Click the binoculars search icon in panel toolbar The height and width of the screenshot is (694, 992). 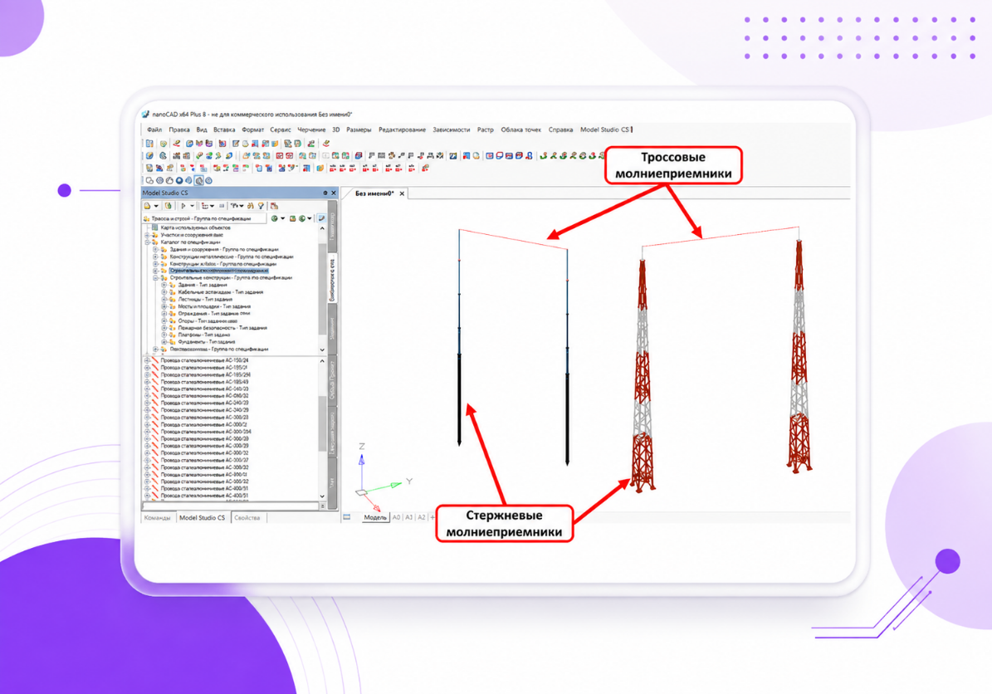(251, 206)
